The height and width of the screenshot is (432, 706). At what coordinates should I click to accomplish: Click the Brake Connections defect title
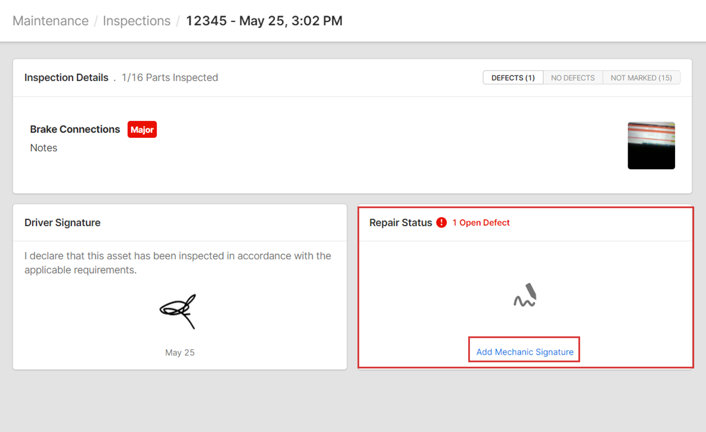point(75,129)
